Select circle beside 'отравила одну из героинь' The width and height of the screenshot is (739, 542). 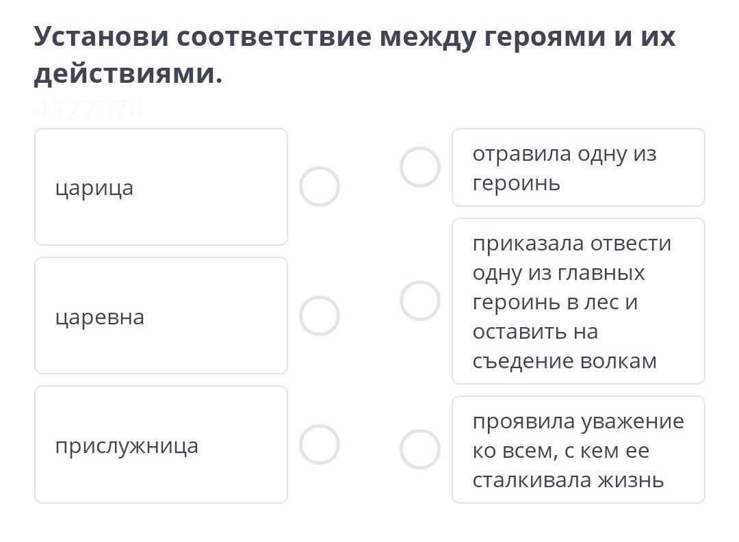click(x=420, y=167)
